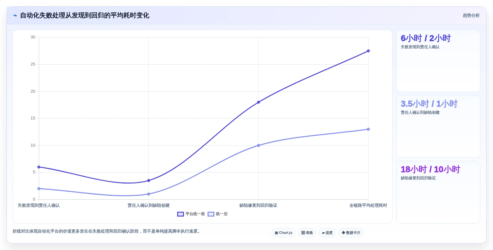Click the 进度 tag
This screenshot has height=250, width=493.
click(327, 233)
